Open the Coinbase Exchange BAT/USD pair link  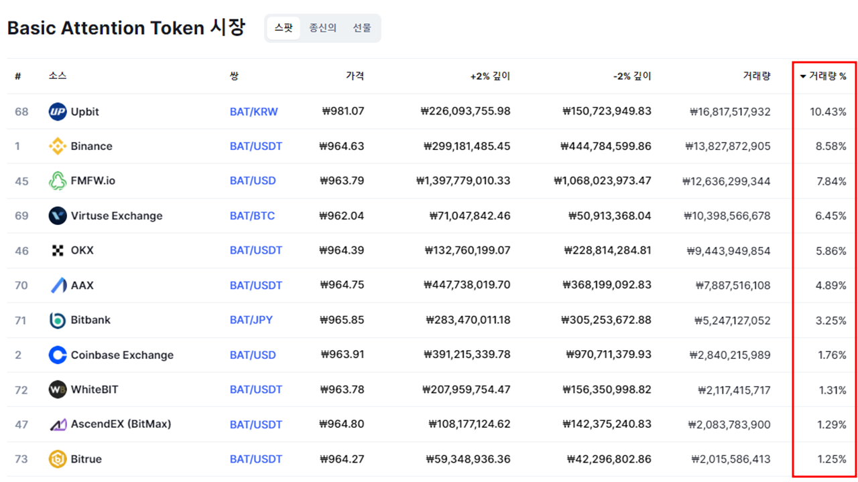(x=253, y=355)
